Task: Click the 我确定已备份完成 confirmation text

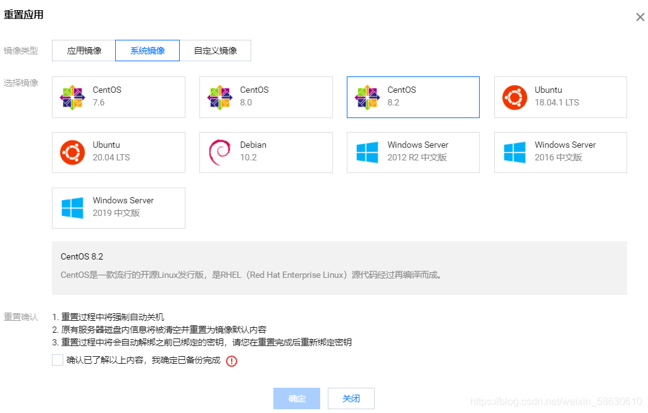Action: coord(186,360)
